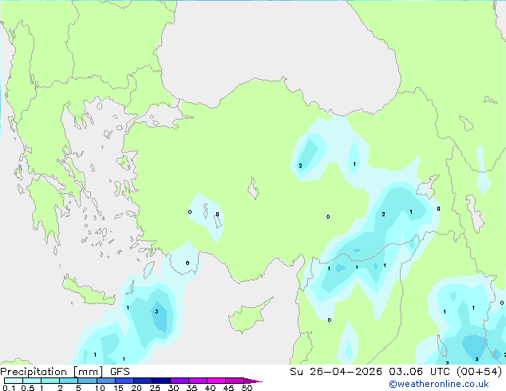Click the '03..06 UTC' time range text
Image resolution: width=506 pixels, height=391 pixels.
tap(419, 372)
